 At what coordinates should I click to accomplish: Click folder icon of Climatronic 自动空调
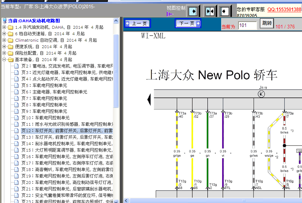pos(10,40)
